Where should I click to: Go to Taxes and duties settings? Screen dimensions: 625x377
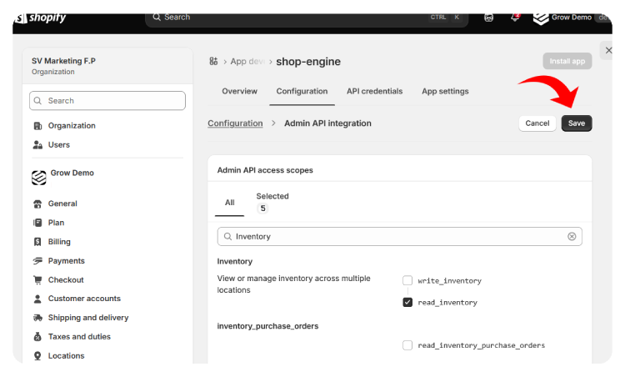pyautogui.click(x=79, y=337)
